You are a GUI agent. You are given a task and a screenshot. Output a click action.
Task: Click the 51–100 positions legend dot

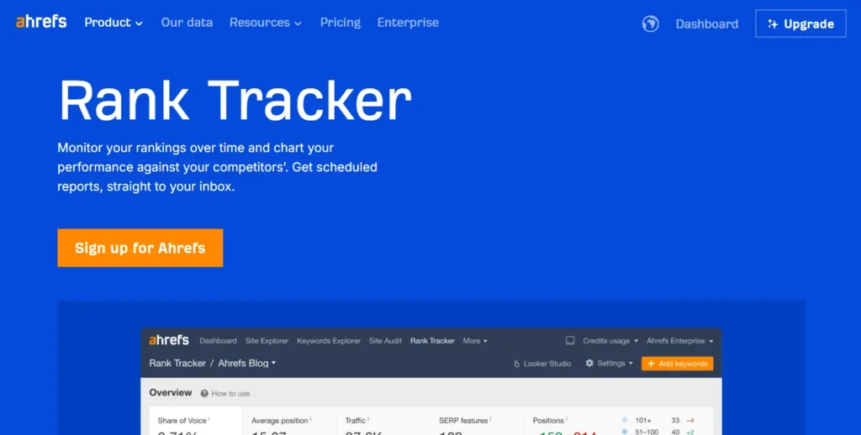coord(625,432)
